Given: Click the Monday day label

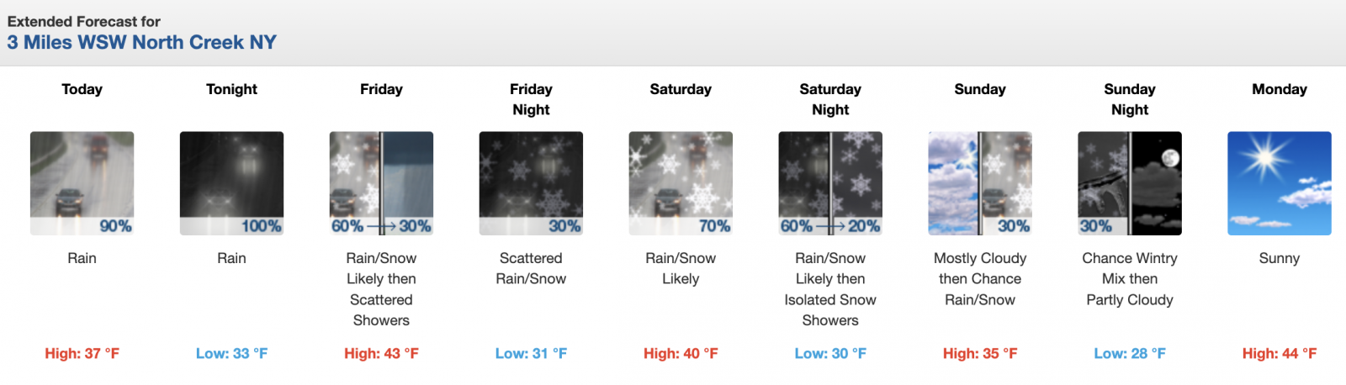Looking at the screenshot, I should (1280, 89).
